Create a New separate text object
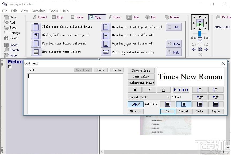Viewport: 231px width, 155px height. (36, 52)
